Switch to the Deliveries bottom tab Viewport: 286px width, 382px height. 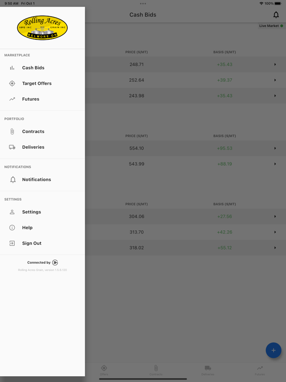click(x=208, y=371)
